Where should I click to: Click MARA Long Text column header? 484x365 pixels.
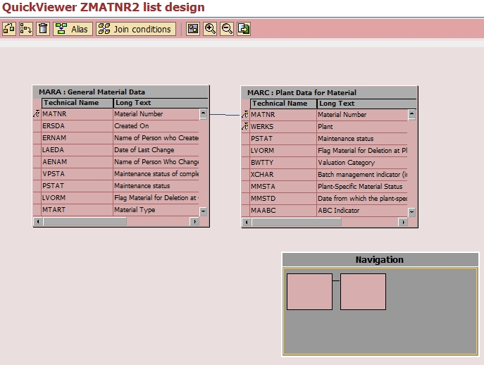coord(161,103)
